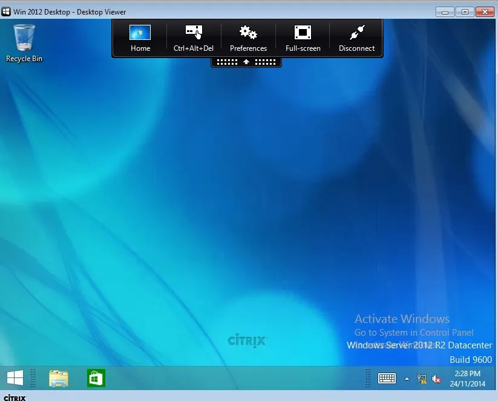Screen dimensions: 498x401
Task: Open the Windows Start button
Action: [x=15, y=378]
